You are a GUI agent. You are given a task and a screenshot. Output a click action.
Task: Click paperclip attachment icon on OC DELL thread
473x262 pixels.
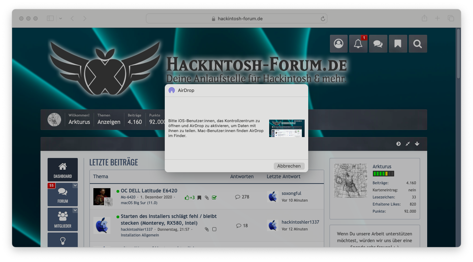(x=207, y=198)
